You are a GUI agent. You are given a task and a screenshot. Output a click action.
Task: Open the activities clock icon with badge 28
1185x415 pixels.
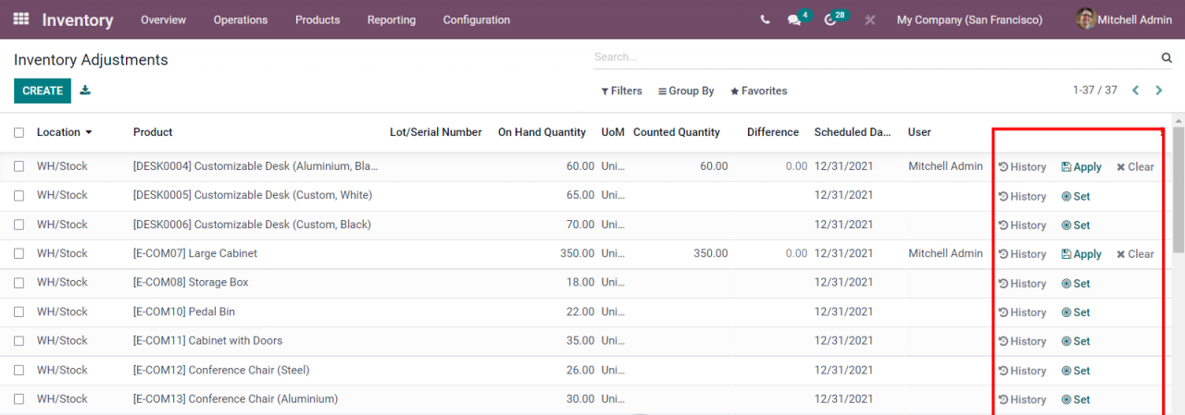click(834, 18)
